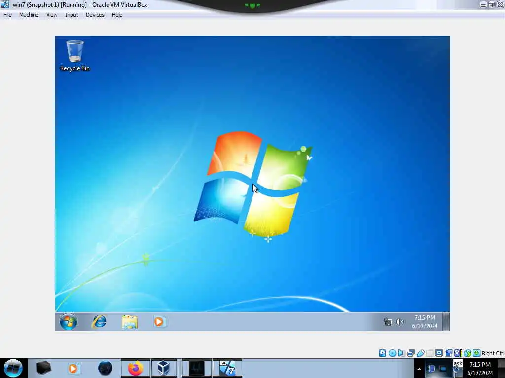Click the guest network tray icon

tap(388, 322)
